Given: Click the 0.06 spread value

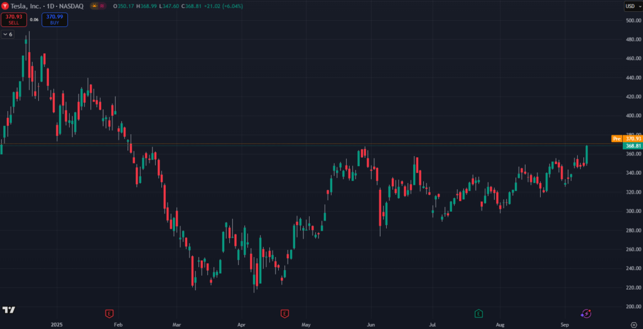Looking at the screenshot, I should [35, 19].
